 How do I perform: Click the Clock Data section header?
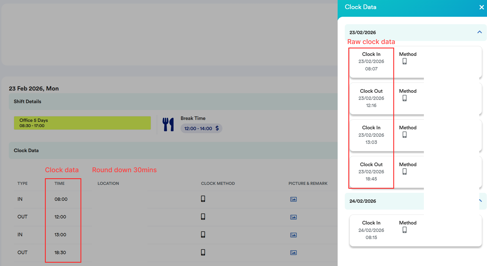coord(173,150)
